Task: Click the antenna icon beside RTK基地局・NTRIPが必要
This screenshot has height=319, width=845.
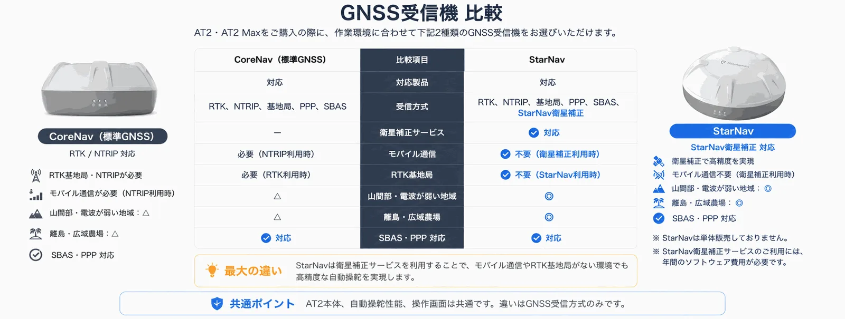Action: point(36,175)
